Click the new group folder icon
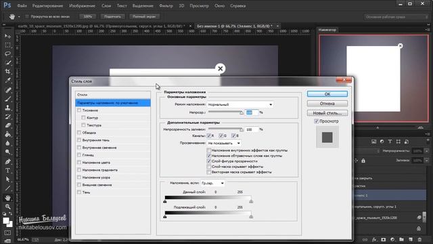 point(401,239)
